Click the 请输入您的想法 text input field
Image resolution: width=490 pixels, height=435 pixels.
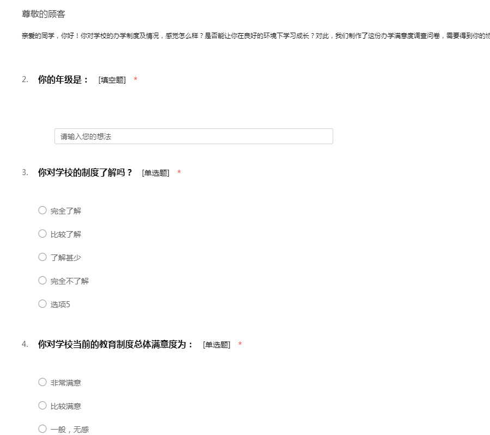pyautogui.click(x=193, y=136)
